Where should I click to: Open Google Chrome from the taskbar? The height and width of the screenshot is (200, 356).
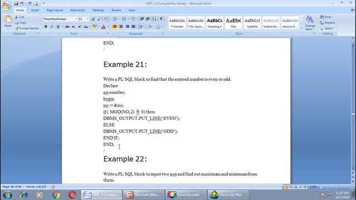pyautogui.click(x=56, y=195)
